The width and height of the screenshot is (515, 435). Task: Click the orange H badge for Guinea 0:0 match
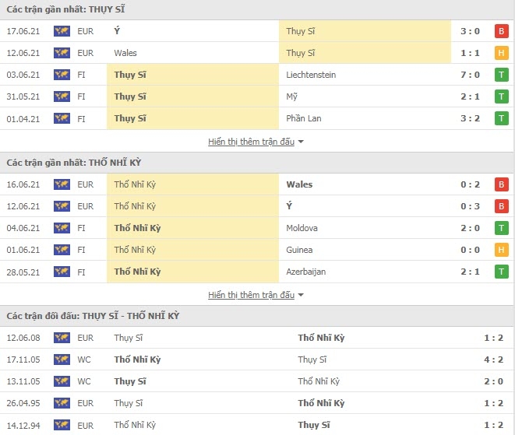501,250
